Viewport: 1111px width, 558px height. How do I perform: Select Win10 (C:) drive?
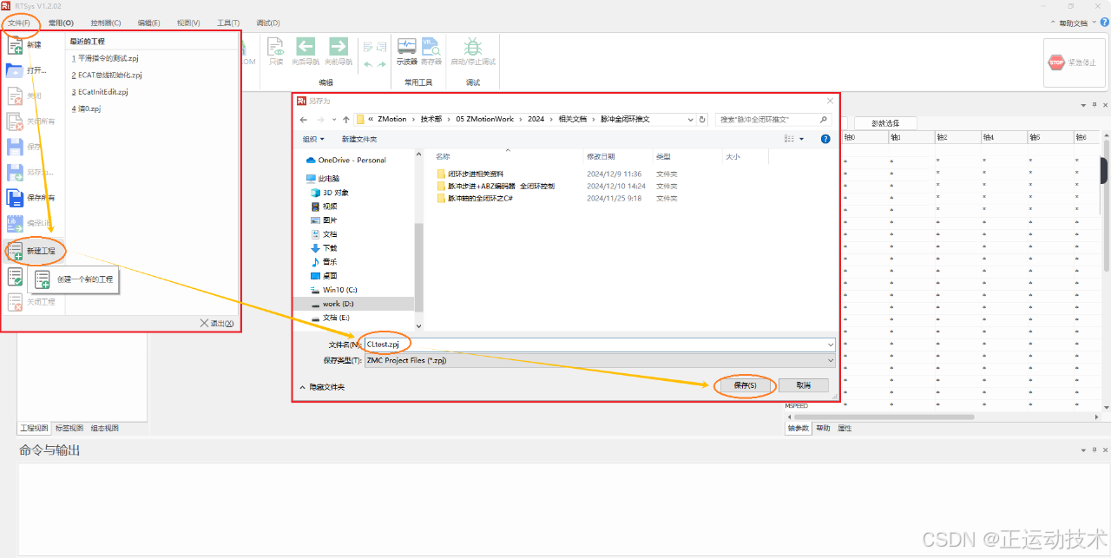[x=333, y=290]
